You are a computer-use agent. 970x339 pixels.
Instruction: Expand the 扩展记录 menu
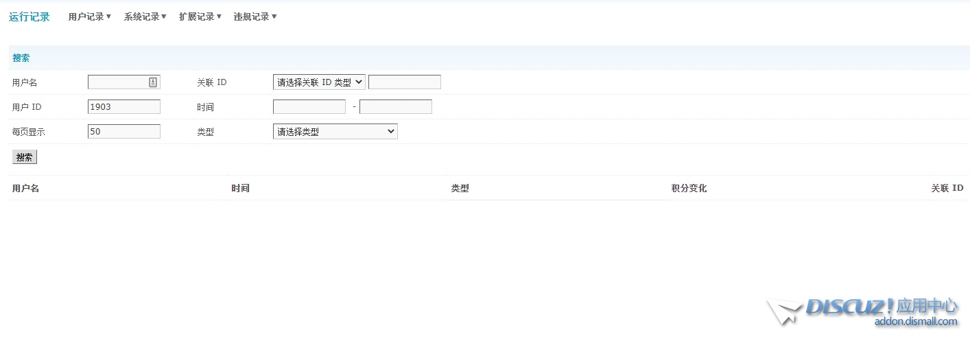click(200, 17)
